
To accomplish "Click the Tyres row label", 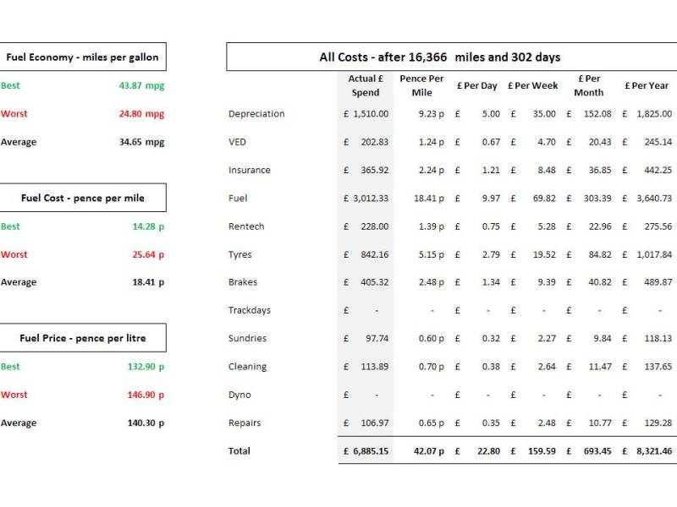I will tap(240, 254).
